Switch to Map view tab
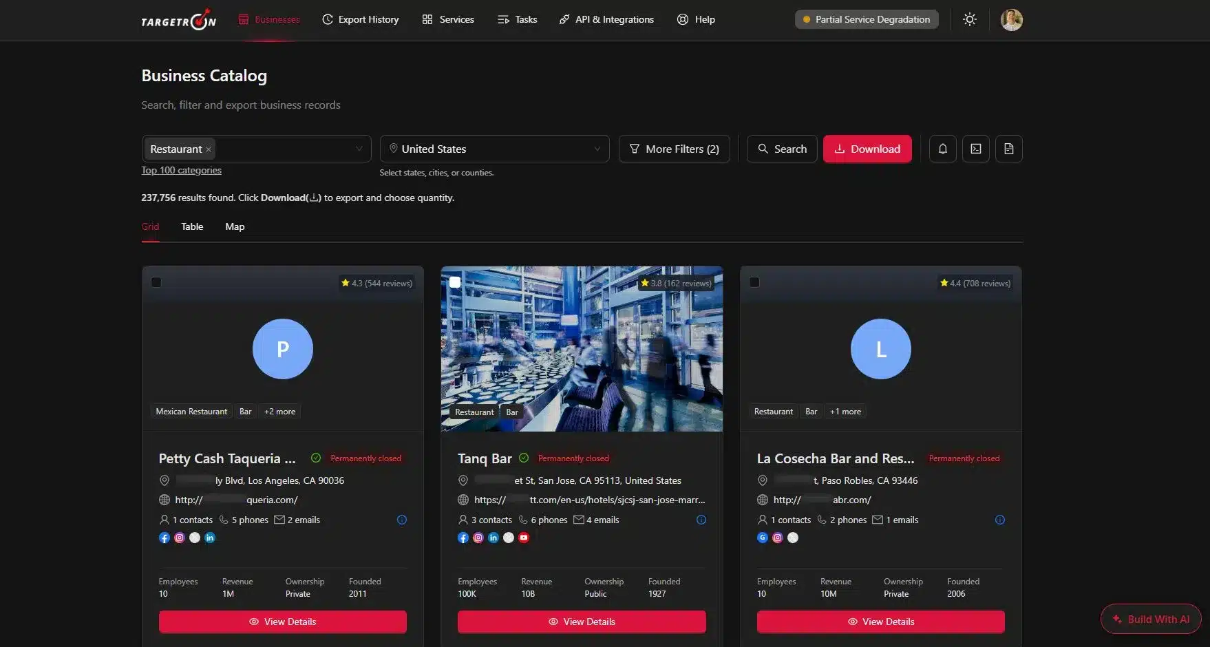 click(235, 226)
